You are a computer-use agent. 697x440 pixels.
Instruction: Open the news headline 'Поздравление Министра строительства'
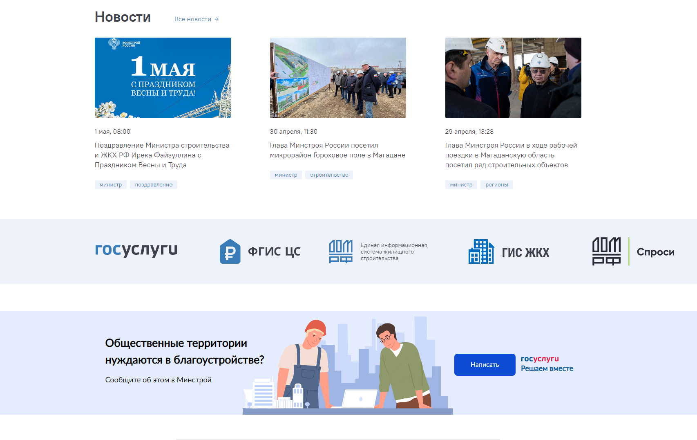(x=162, y=155)
